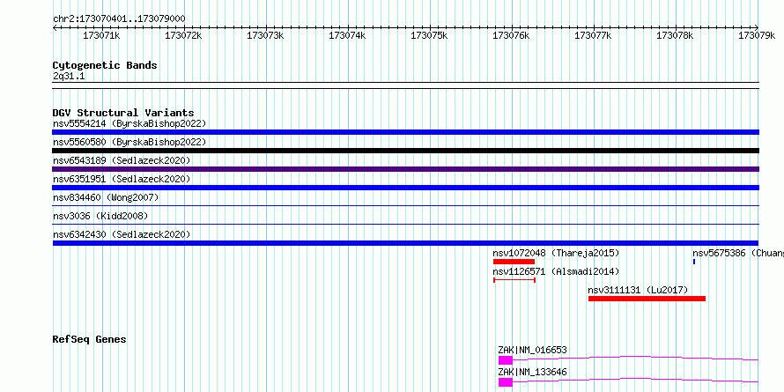Open nsv1072048 (Thareja2015) label

pos(556,253)
